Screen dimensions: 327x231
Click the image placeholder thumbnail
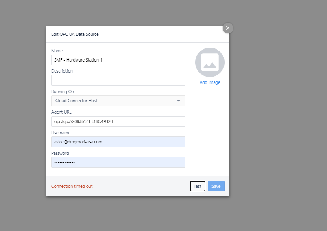pos(210,62)
